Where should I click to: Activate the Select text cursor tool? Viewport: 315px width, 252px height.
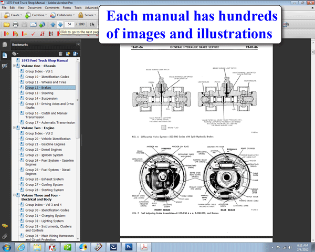(x=92, y=25)
